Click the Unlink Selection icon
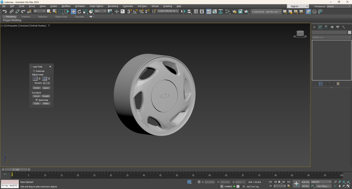 pos(17,11)
